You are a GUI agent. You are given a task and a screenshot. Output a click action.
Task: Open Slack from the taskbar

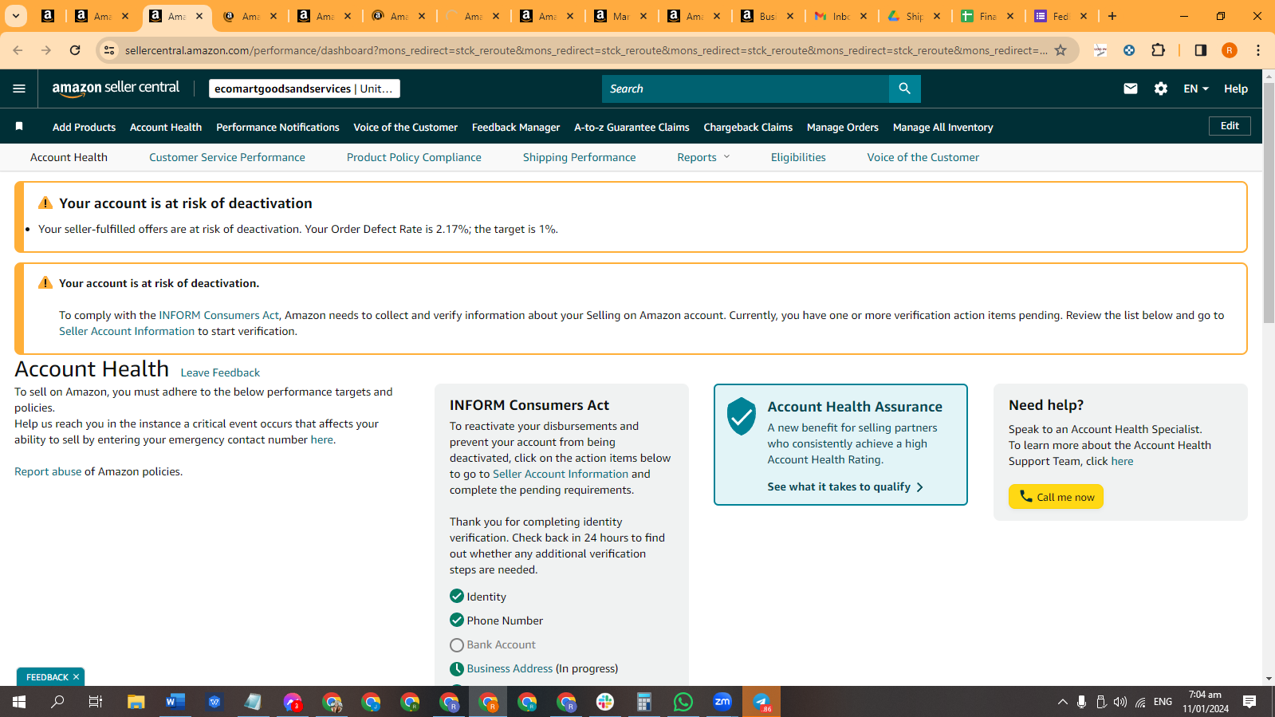[605, 702]
